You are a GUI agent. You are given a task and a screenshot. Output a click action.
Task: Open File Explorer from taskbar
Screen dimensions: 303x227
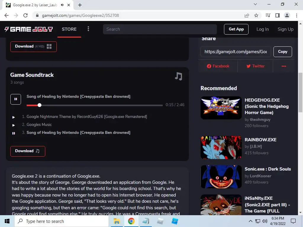click(117, 221)
